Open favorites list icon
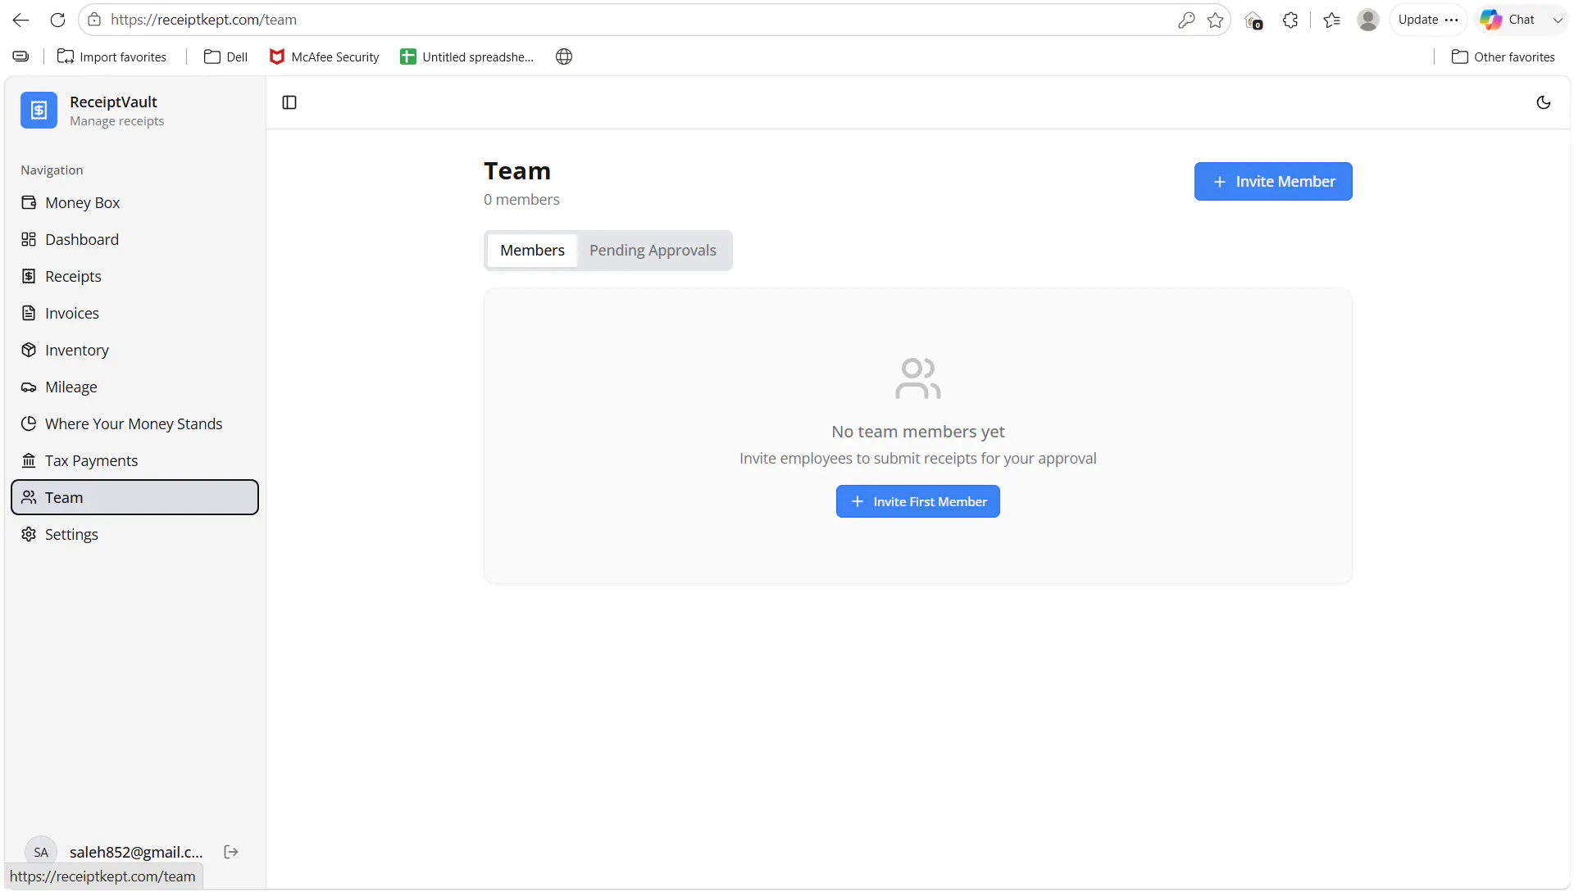Image resolution: width=1574 pixels, height=892 pixels. 1332,20
